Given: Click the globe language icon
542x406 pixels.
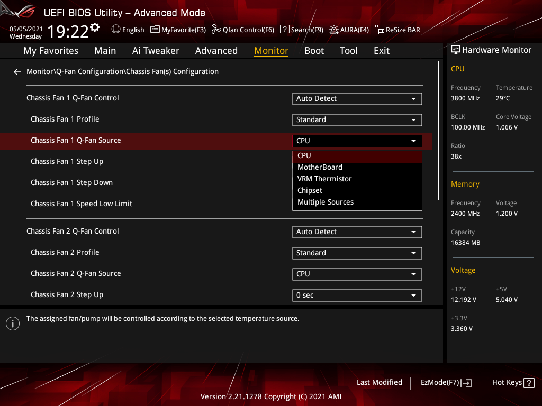Looking at the screenshot, I should (x=116, y=30).
